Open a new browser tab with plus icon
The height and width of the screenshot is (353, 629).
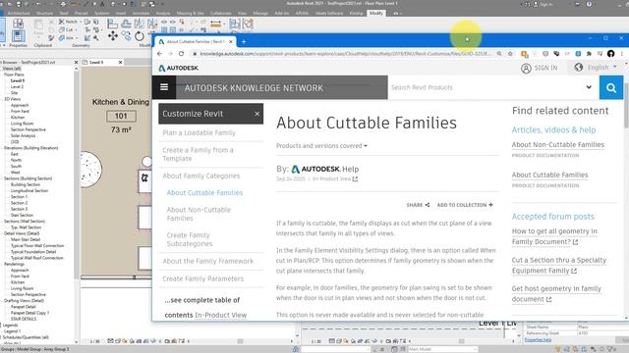[x=244, y=41]
